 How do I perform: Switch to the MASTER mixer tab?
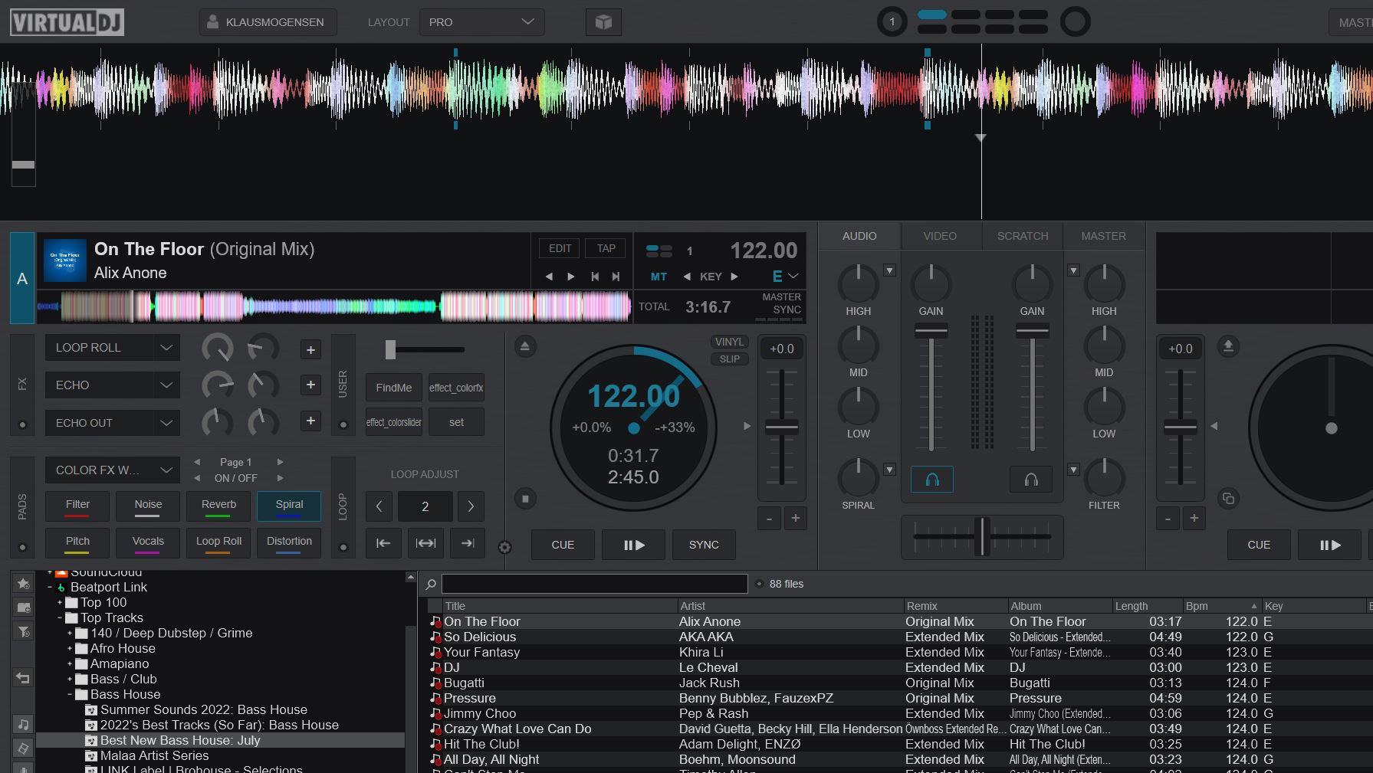[1103, 236]
